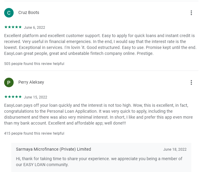Click '415 people found this review helpful'
Screen dimensions: 202x172
click(x=34, y=133)
